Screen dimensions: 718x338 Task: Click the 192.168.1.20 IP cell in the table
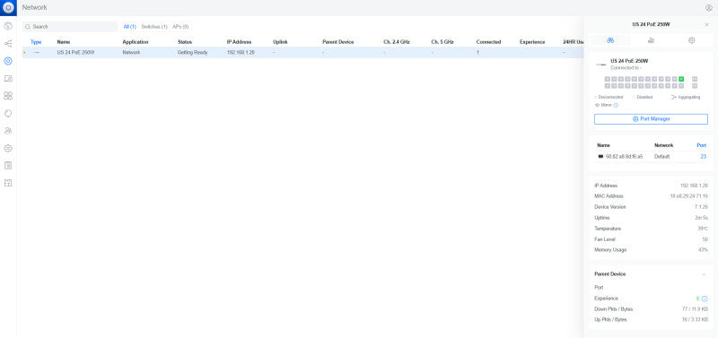click(241, 53)
